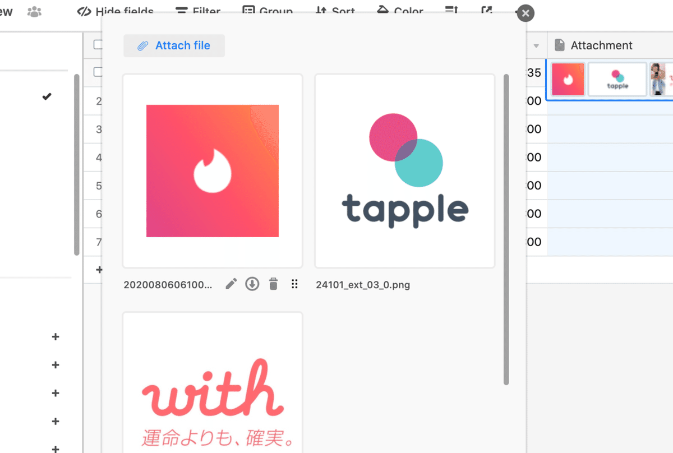Click row number 7
This screenshot has height=453, width=673.
[99, 242]
